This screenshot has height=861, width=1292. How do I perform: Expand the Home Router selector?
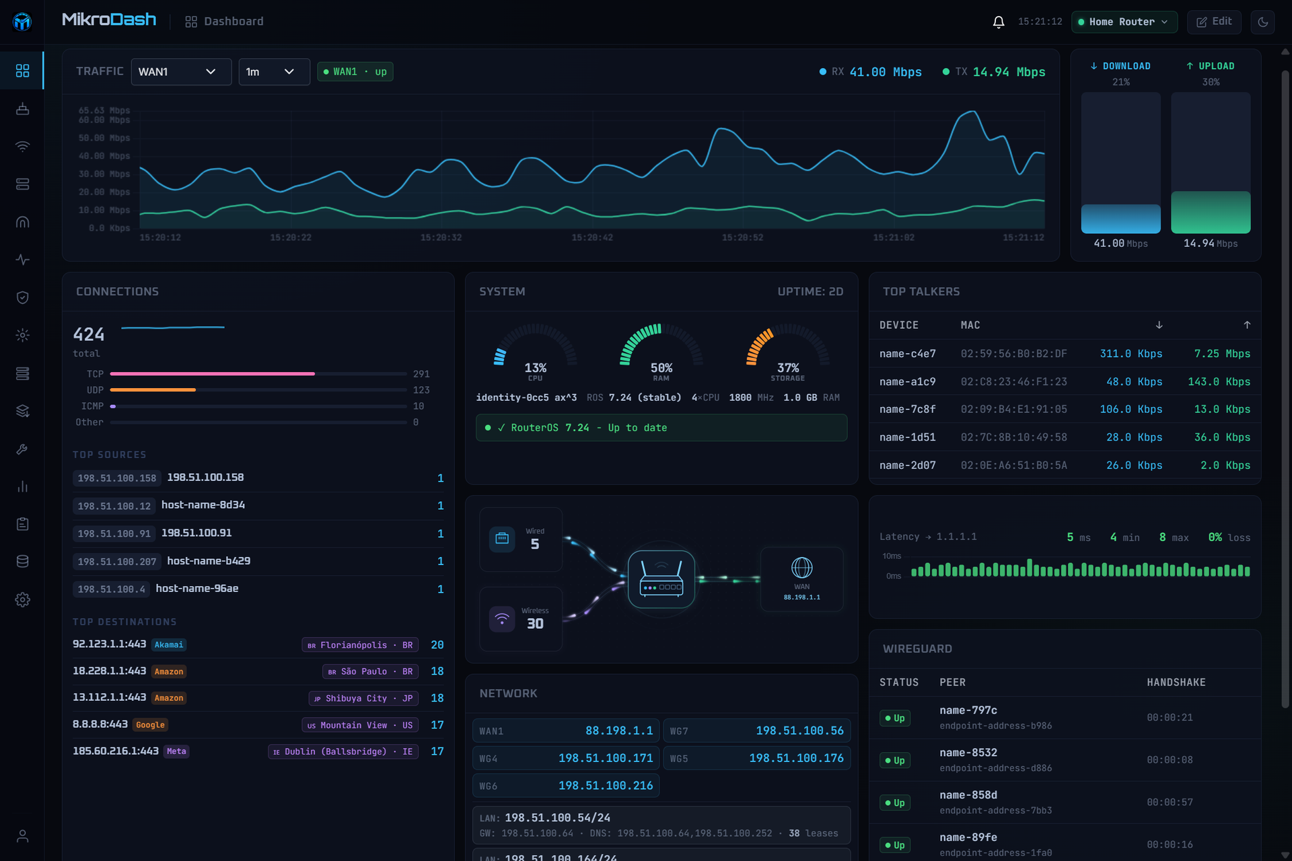[x=1124, y=22]
